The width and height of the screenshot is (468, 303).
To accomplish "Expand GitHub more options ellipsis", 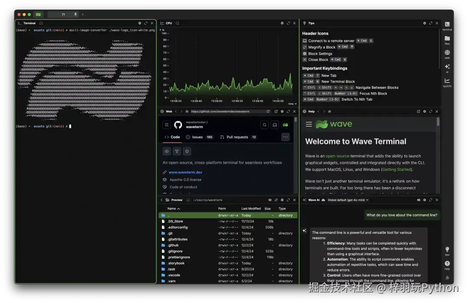I will 286,137.
